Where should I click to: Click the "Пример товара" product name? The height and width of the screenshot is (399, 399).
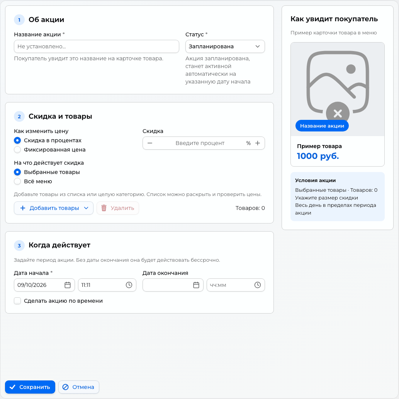319,146
